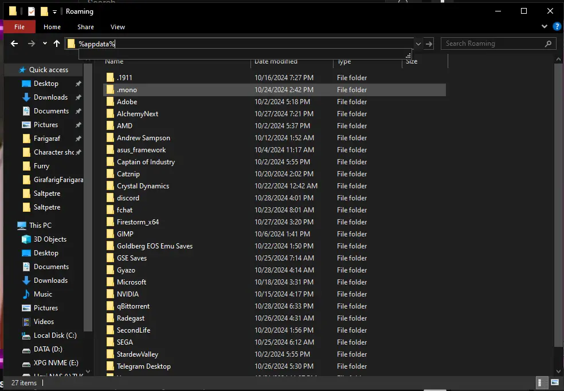Switch to Large icons view in status bar
Image resolution: width=564 pixels, height=391 pixels.
(x=554, y=383)
